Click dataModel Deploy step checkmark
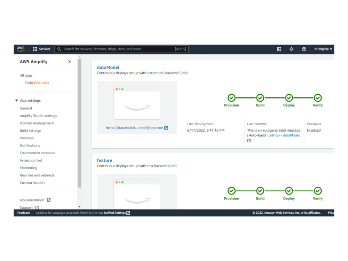Viewport: 348px width, 261px height. point(289,98)
